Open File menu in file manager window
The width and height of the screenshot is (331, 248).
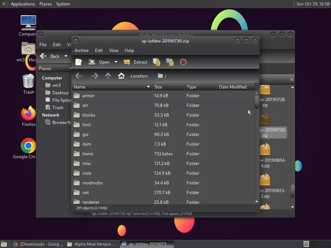(x=43, y=45)
